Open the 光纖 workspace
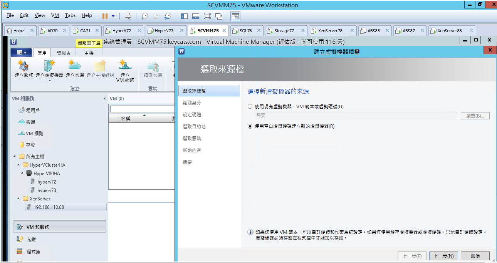The height and width of the screenshot is (263, 497). (59, 239)
